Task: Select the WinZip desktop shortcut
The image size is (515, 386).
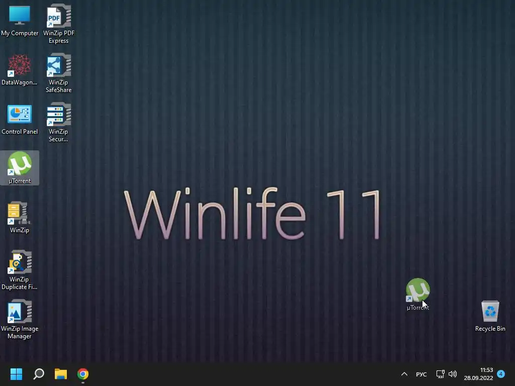Action: (20, 217)
